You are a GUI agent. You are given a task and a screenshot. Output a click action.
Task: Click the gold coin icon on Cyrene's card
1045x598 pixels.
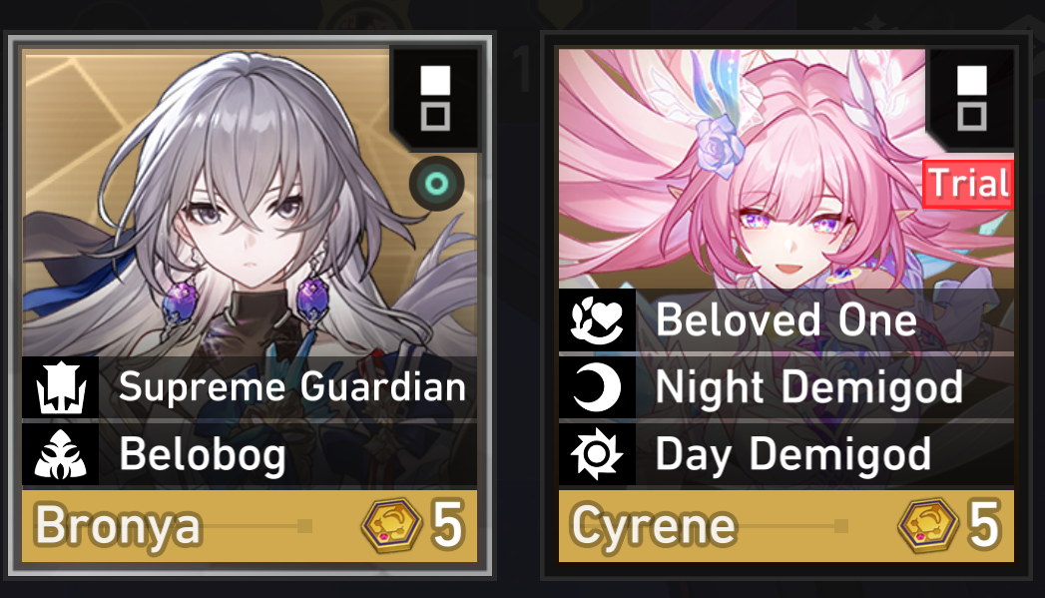pyautogui.click(x=928, y=525)
